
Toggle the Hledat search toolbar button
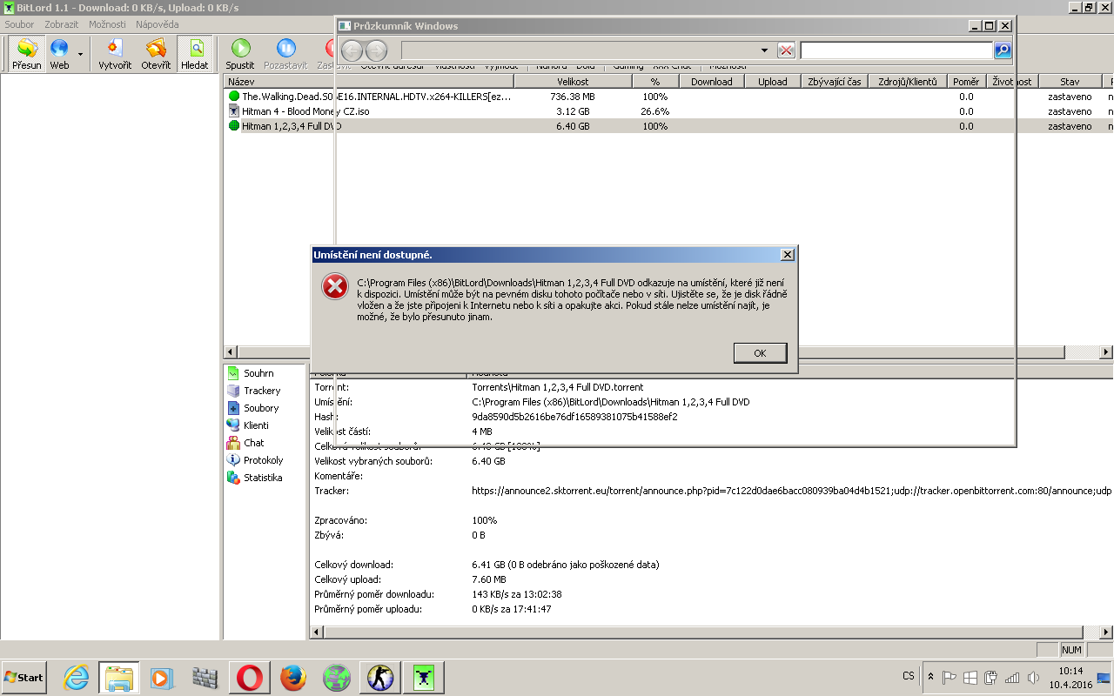coord(195,53)
